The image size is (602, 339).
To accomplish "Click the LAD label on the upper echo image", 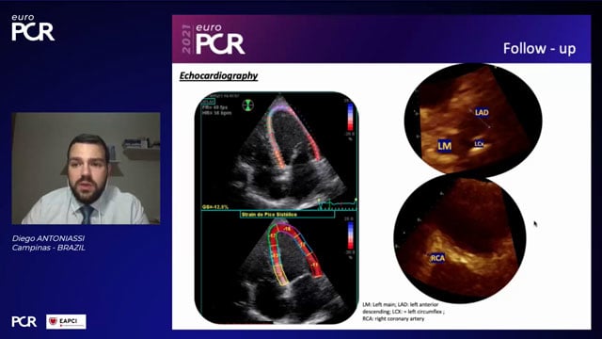I will click(482, 112).
